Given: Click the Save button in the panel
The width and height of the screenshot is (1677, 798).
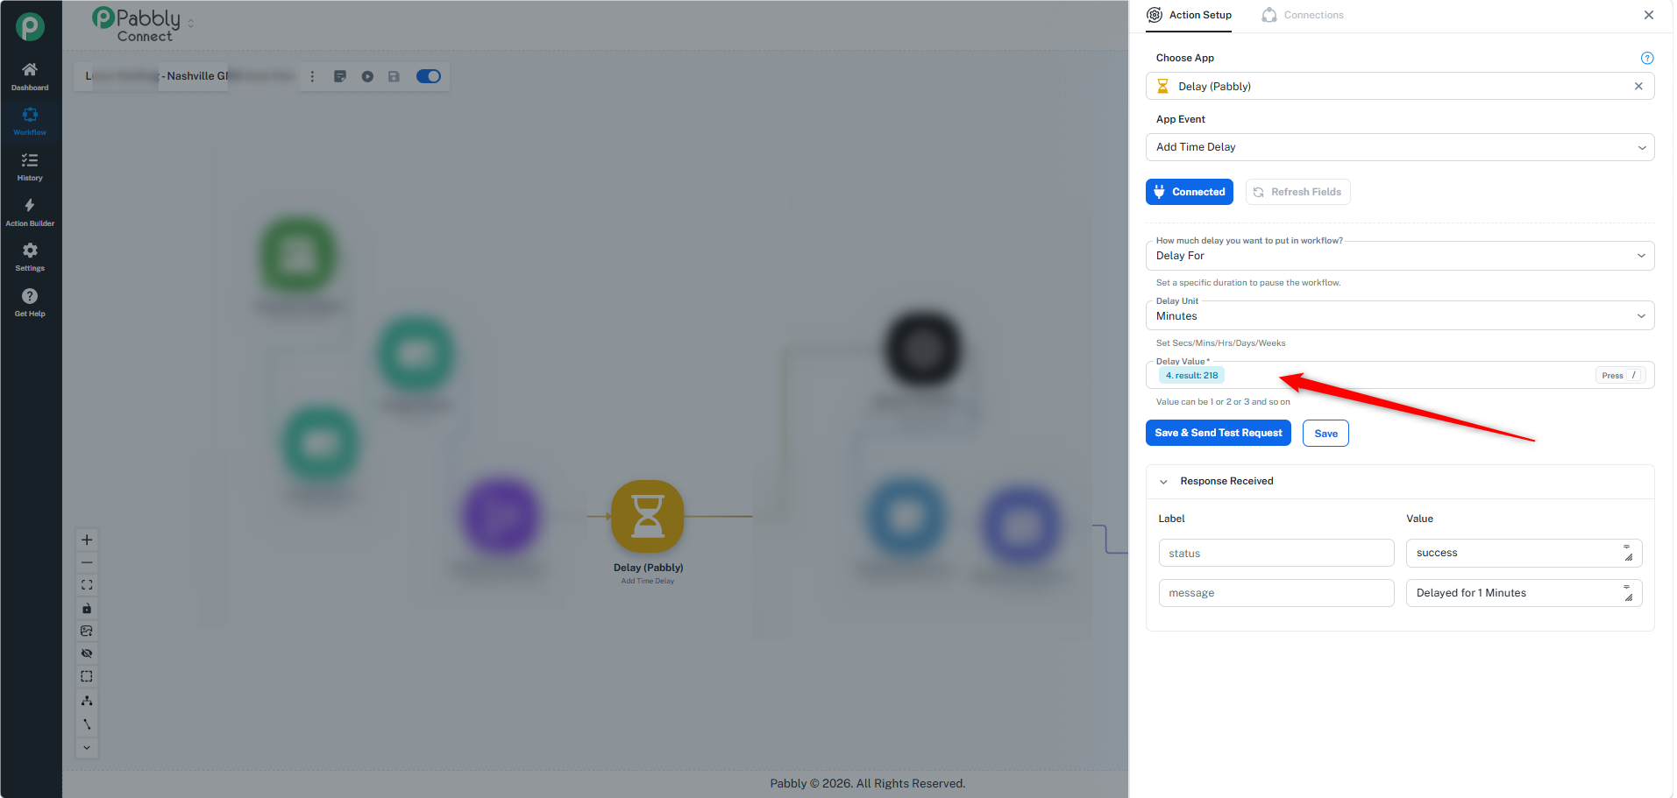Looking at the screenshot, I should [x=1325, y=434].
